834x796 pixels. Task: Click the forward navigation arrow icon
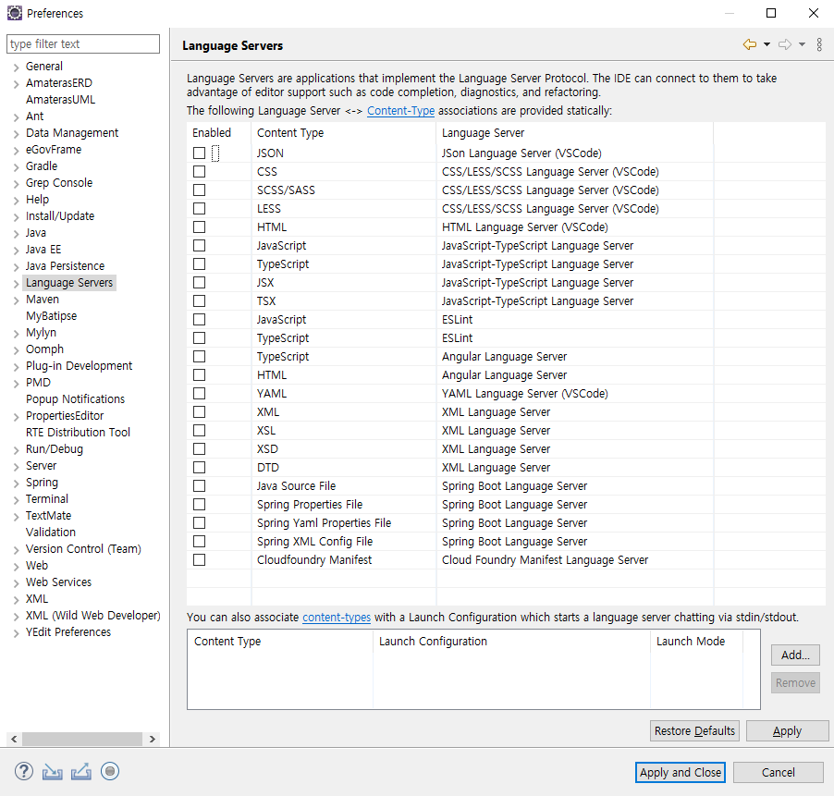coord(785,44)
